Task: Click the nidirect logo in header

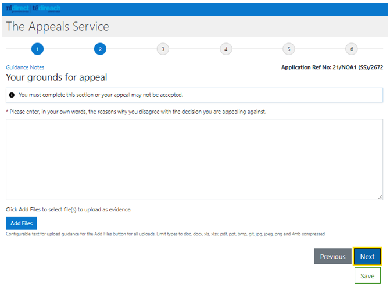Action: (x=17, y=9)
